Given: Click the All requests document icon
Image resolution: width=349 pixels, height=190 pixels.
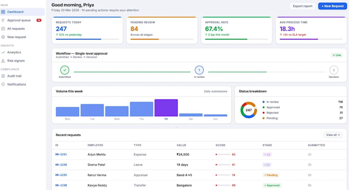Looking at the screenshot, I should [3, 29].
